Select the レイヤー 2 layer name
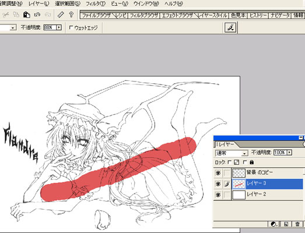Image resolution: width=305 pixels, height=233 pixels. click(x=256, y=194)
